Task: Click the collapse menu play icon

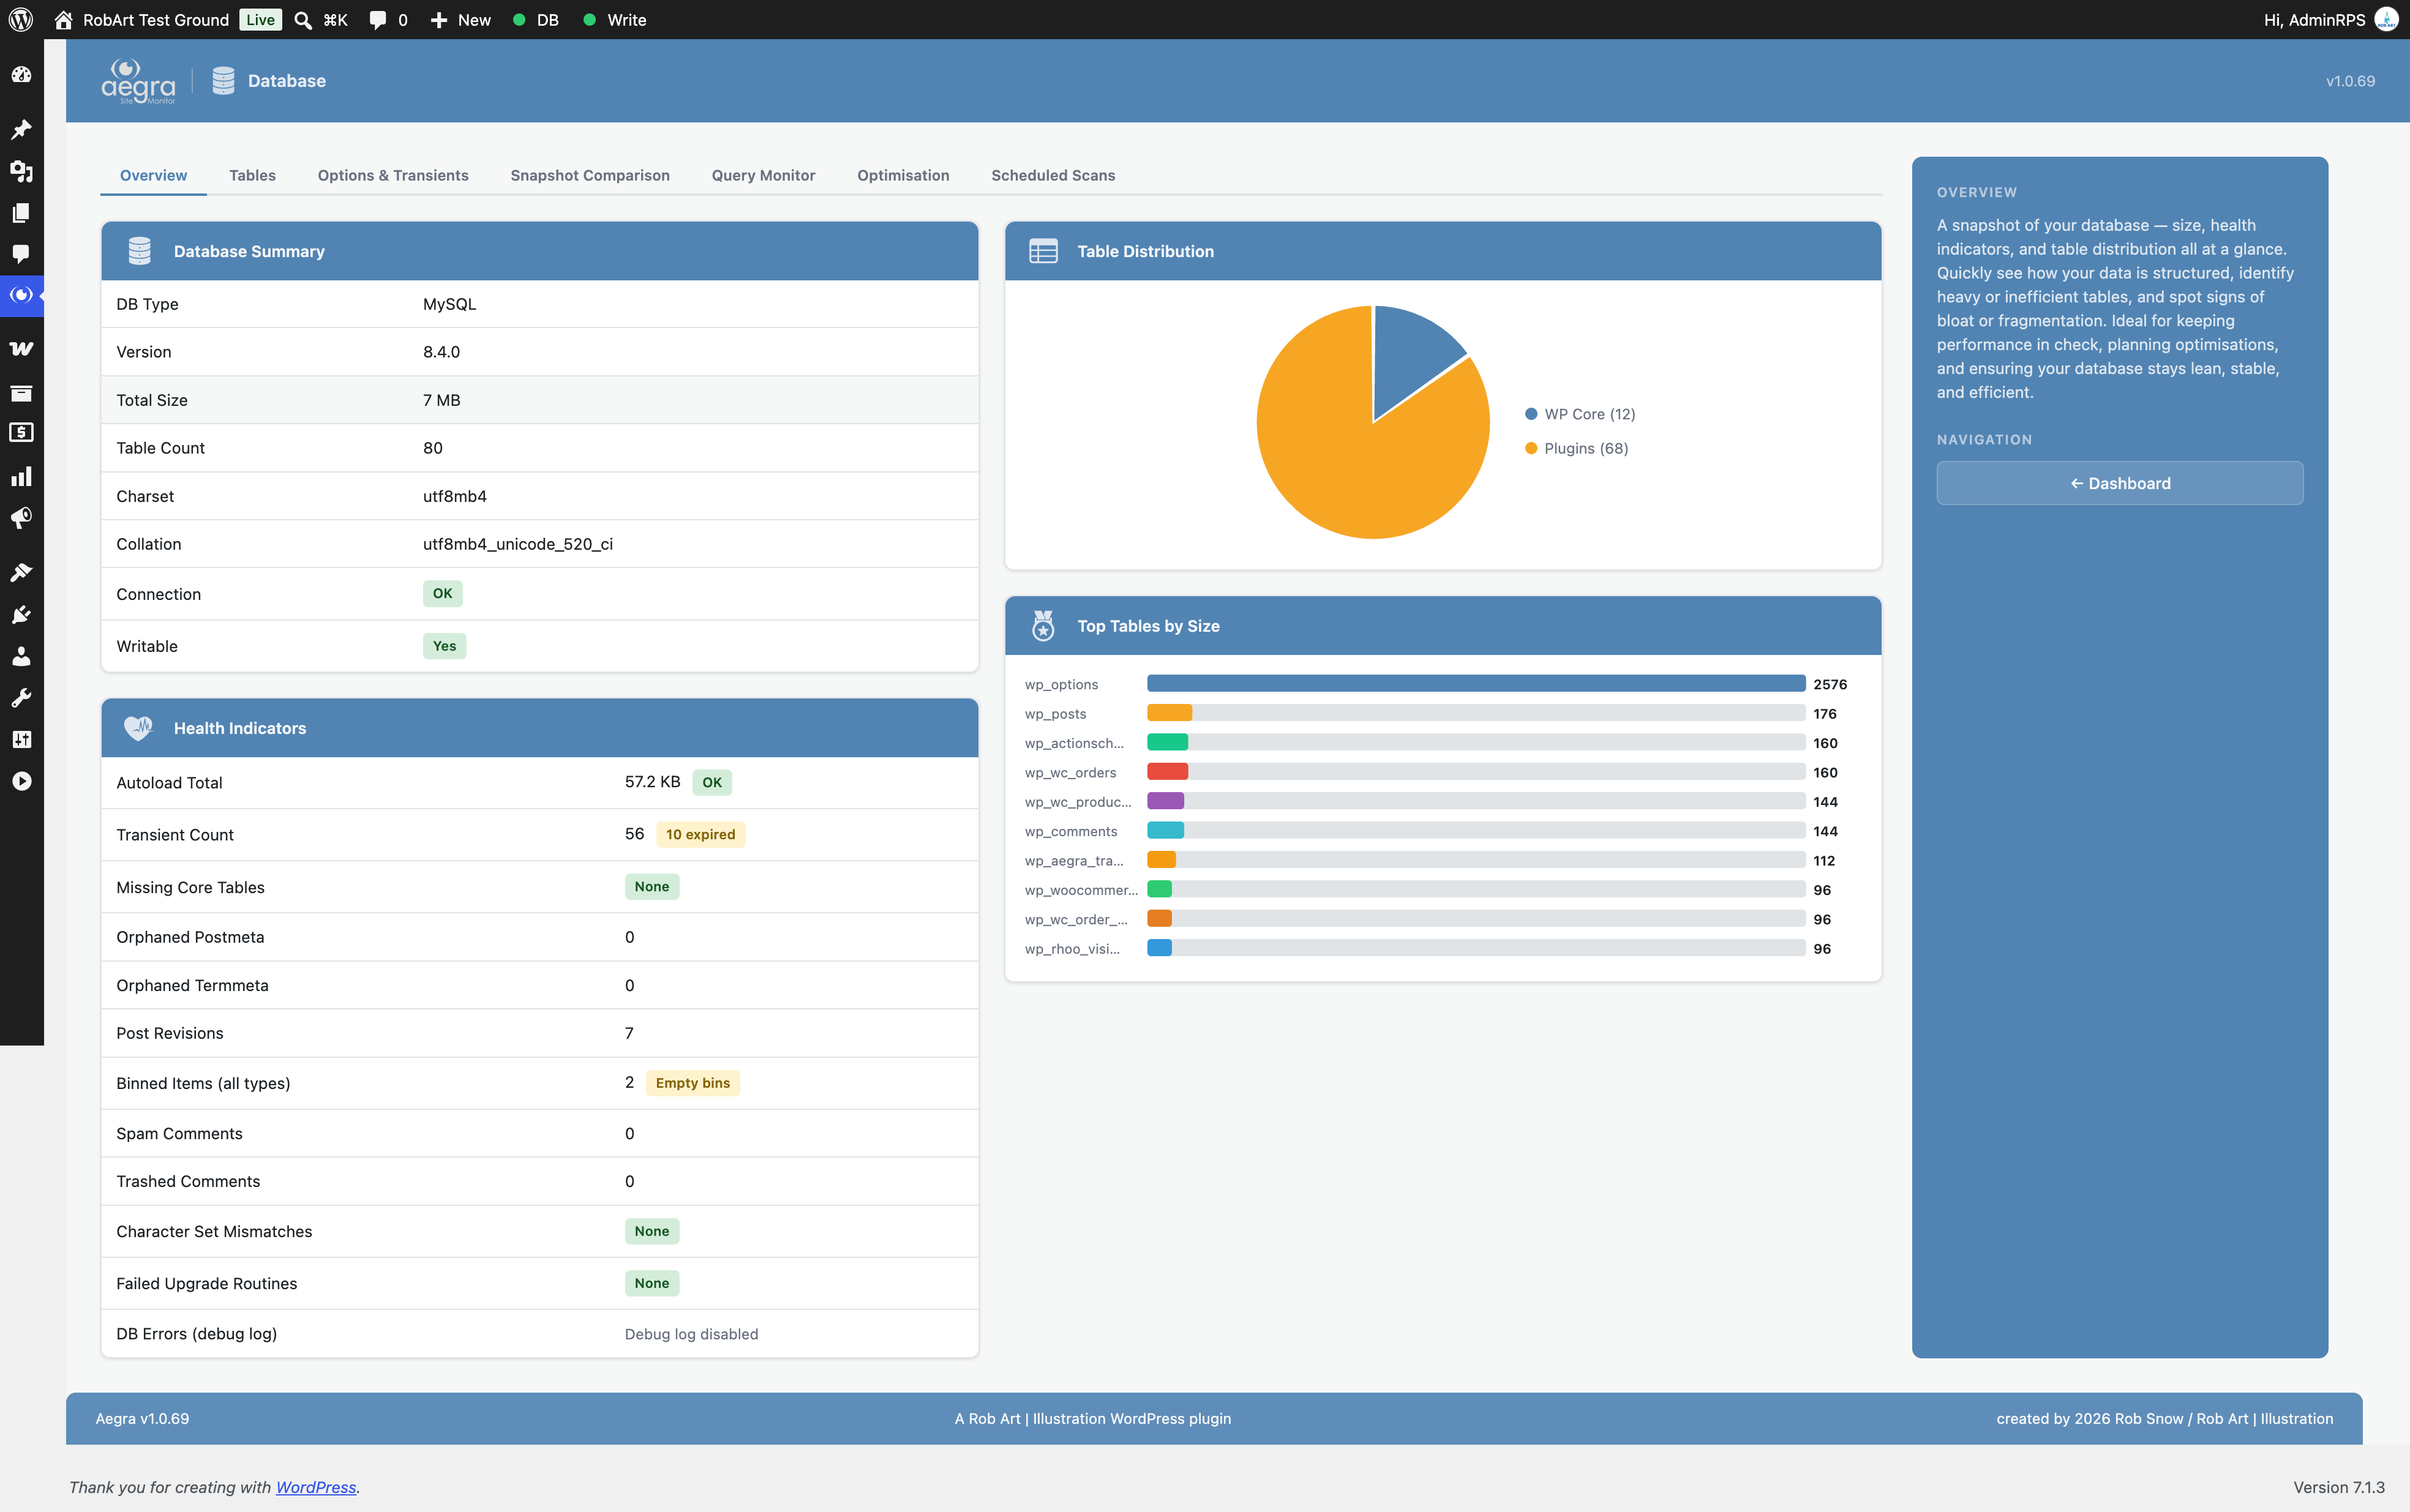Action: (x=21, y=781)
